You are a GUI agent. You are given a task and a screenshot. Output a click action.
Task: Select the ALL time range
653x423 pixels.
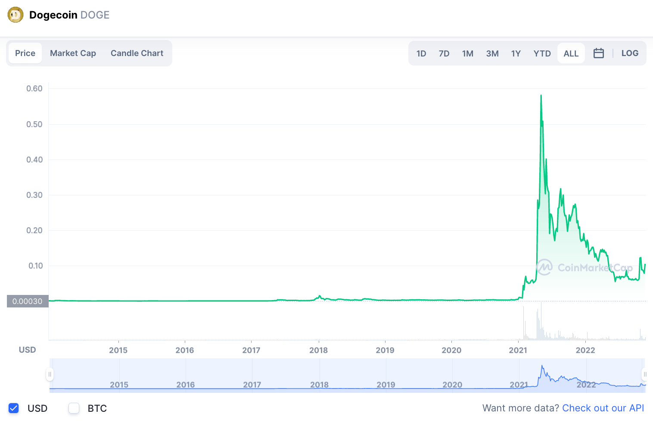point(571,53)
